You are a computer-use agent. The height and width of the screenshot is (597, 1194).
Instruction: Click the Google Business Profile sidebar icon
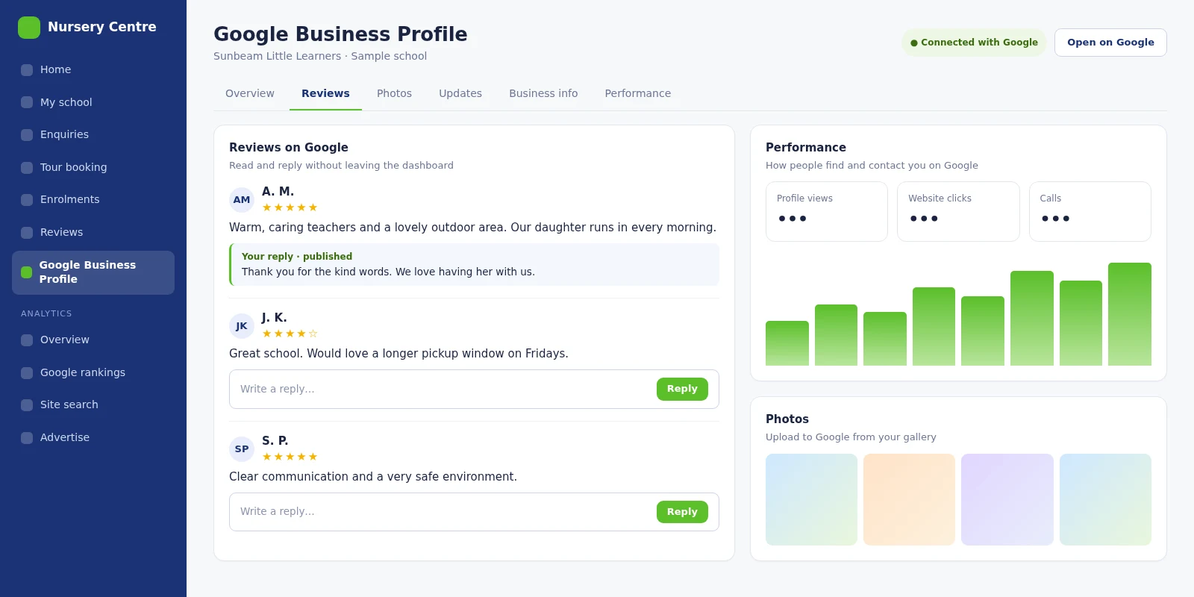tap(27, 272)
